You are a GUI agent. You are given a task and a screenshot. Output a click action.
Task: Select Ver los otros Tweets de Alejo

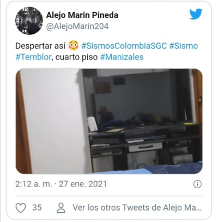coord(137,208)
